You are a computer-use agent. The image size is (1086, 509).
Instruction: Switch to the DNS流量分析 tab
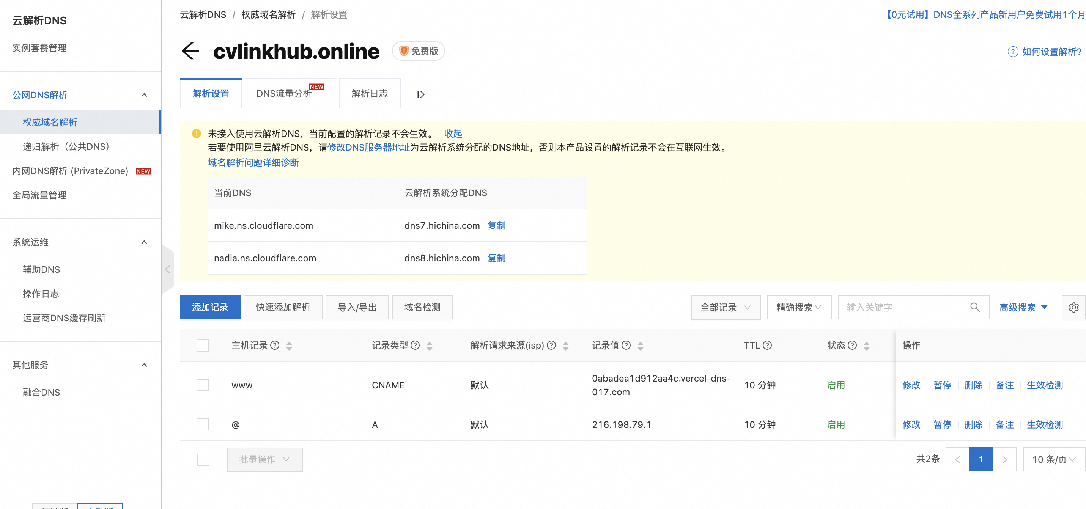(x=284, y=94)
